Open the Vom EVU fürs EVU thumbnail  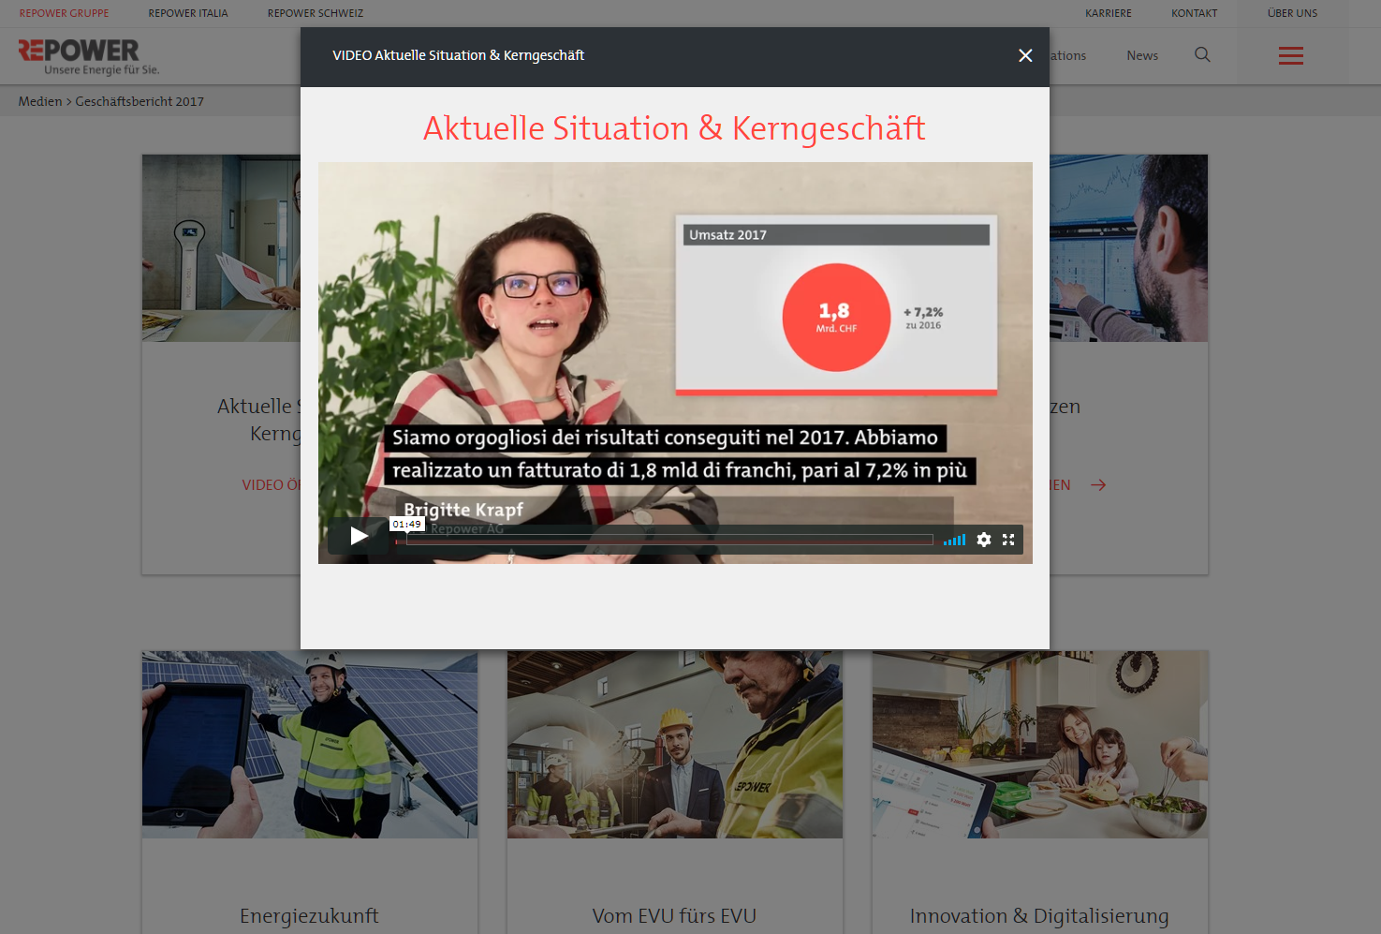(x=675, y=745)
